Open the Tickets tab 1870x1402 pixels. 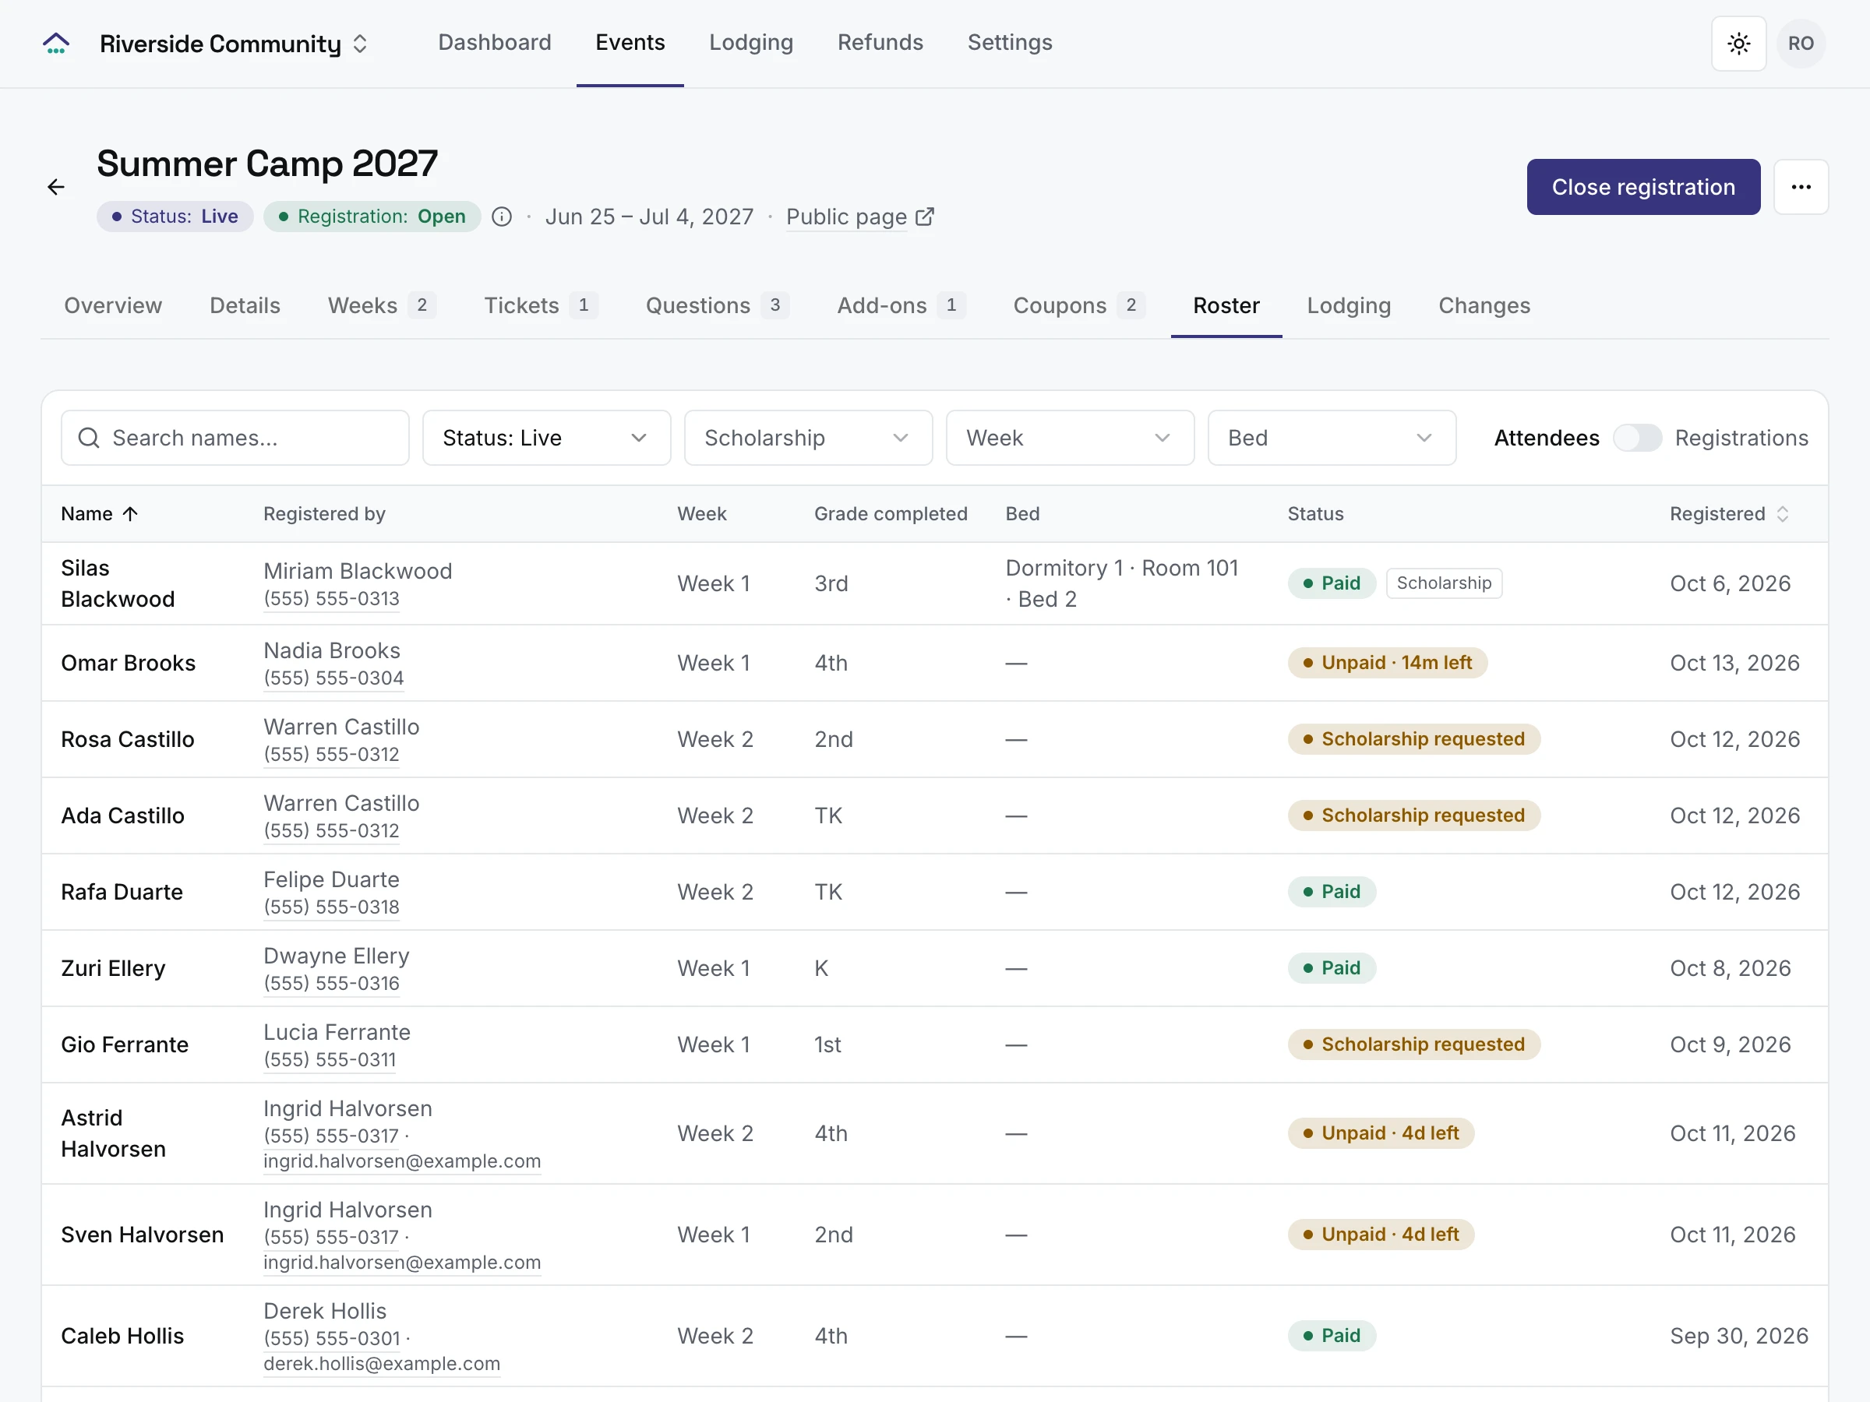coord(541,305)
